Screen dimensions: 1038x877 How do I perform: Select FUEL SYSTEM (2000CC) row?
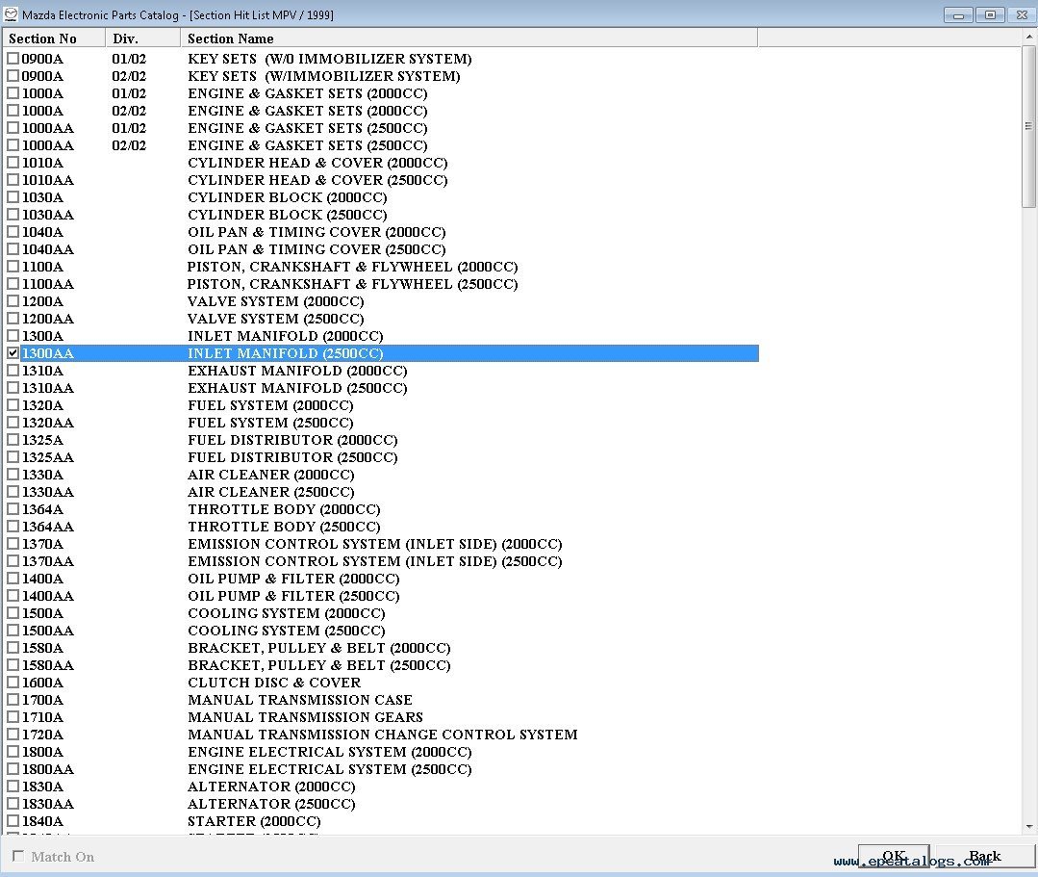pyautogui.click(x=381, y=405)
